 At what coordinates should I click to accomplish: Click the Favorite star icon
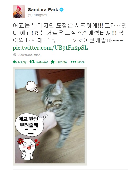pos(53,62)
